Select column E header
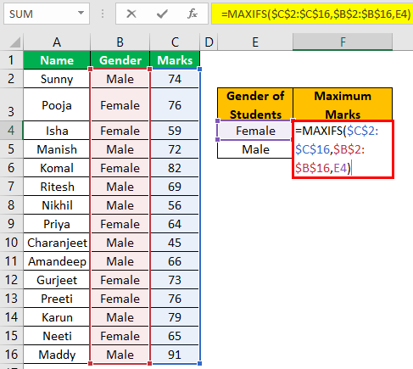 (255, 42)
